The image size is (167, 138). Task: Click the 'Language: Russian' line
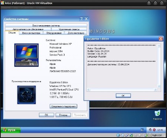point(97,57)
